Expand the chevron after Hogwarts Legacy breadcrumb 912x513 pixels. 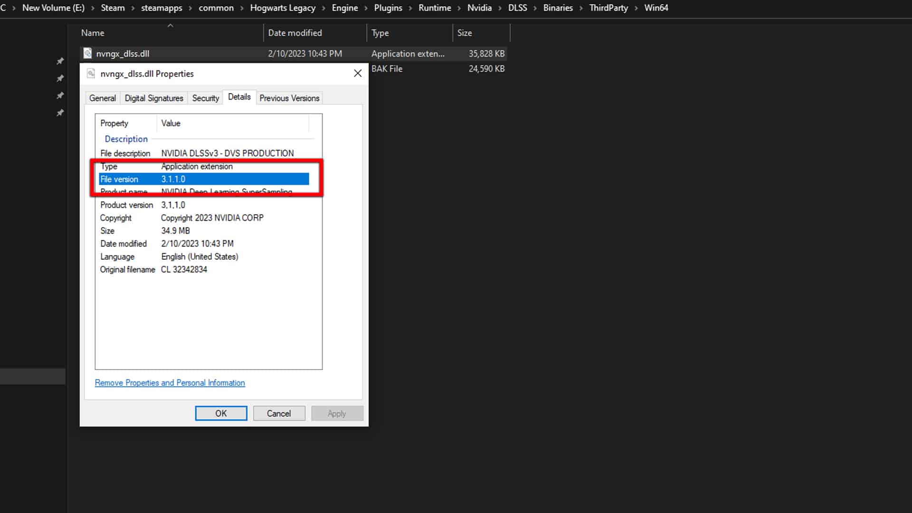coord(323,8)
